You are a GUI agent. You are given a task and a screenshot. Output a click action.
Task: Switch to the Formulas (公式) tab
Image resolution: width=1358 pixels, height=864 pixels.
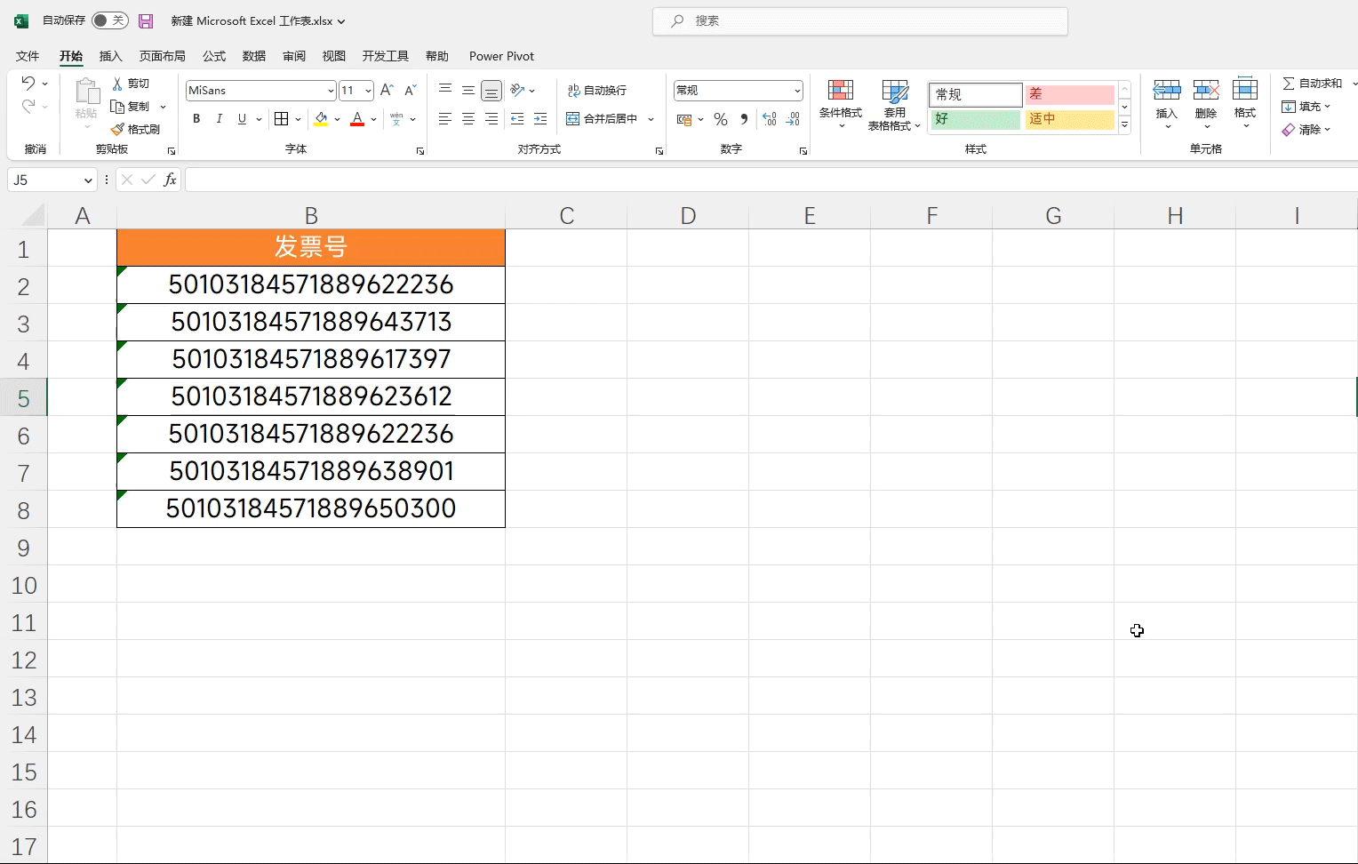(x=214, y=56)
